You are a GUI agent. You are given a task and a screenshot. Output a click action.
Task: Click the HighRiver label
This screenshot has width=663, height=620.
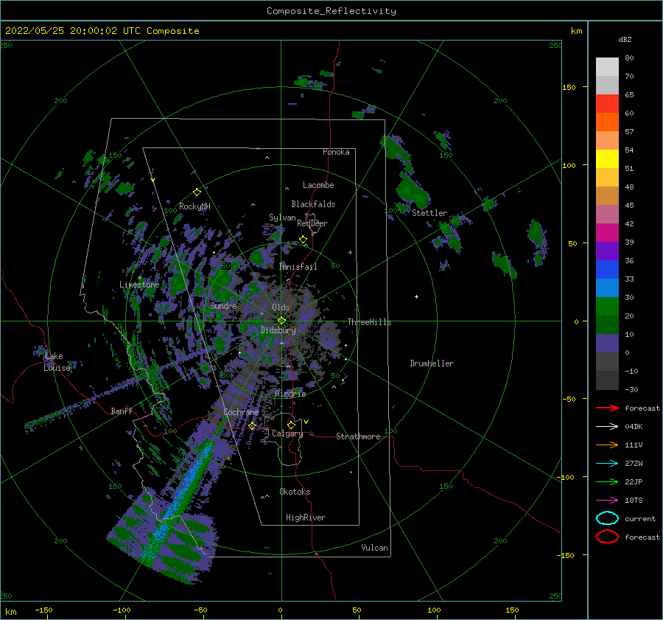306,518
